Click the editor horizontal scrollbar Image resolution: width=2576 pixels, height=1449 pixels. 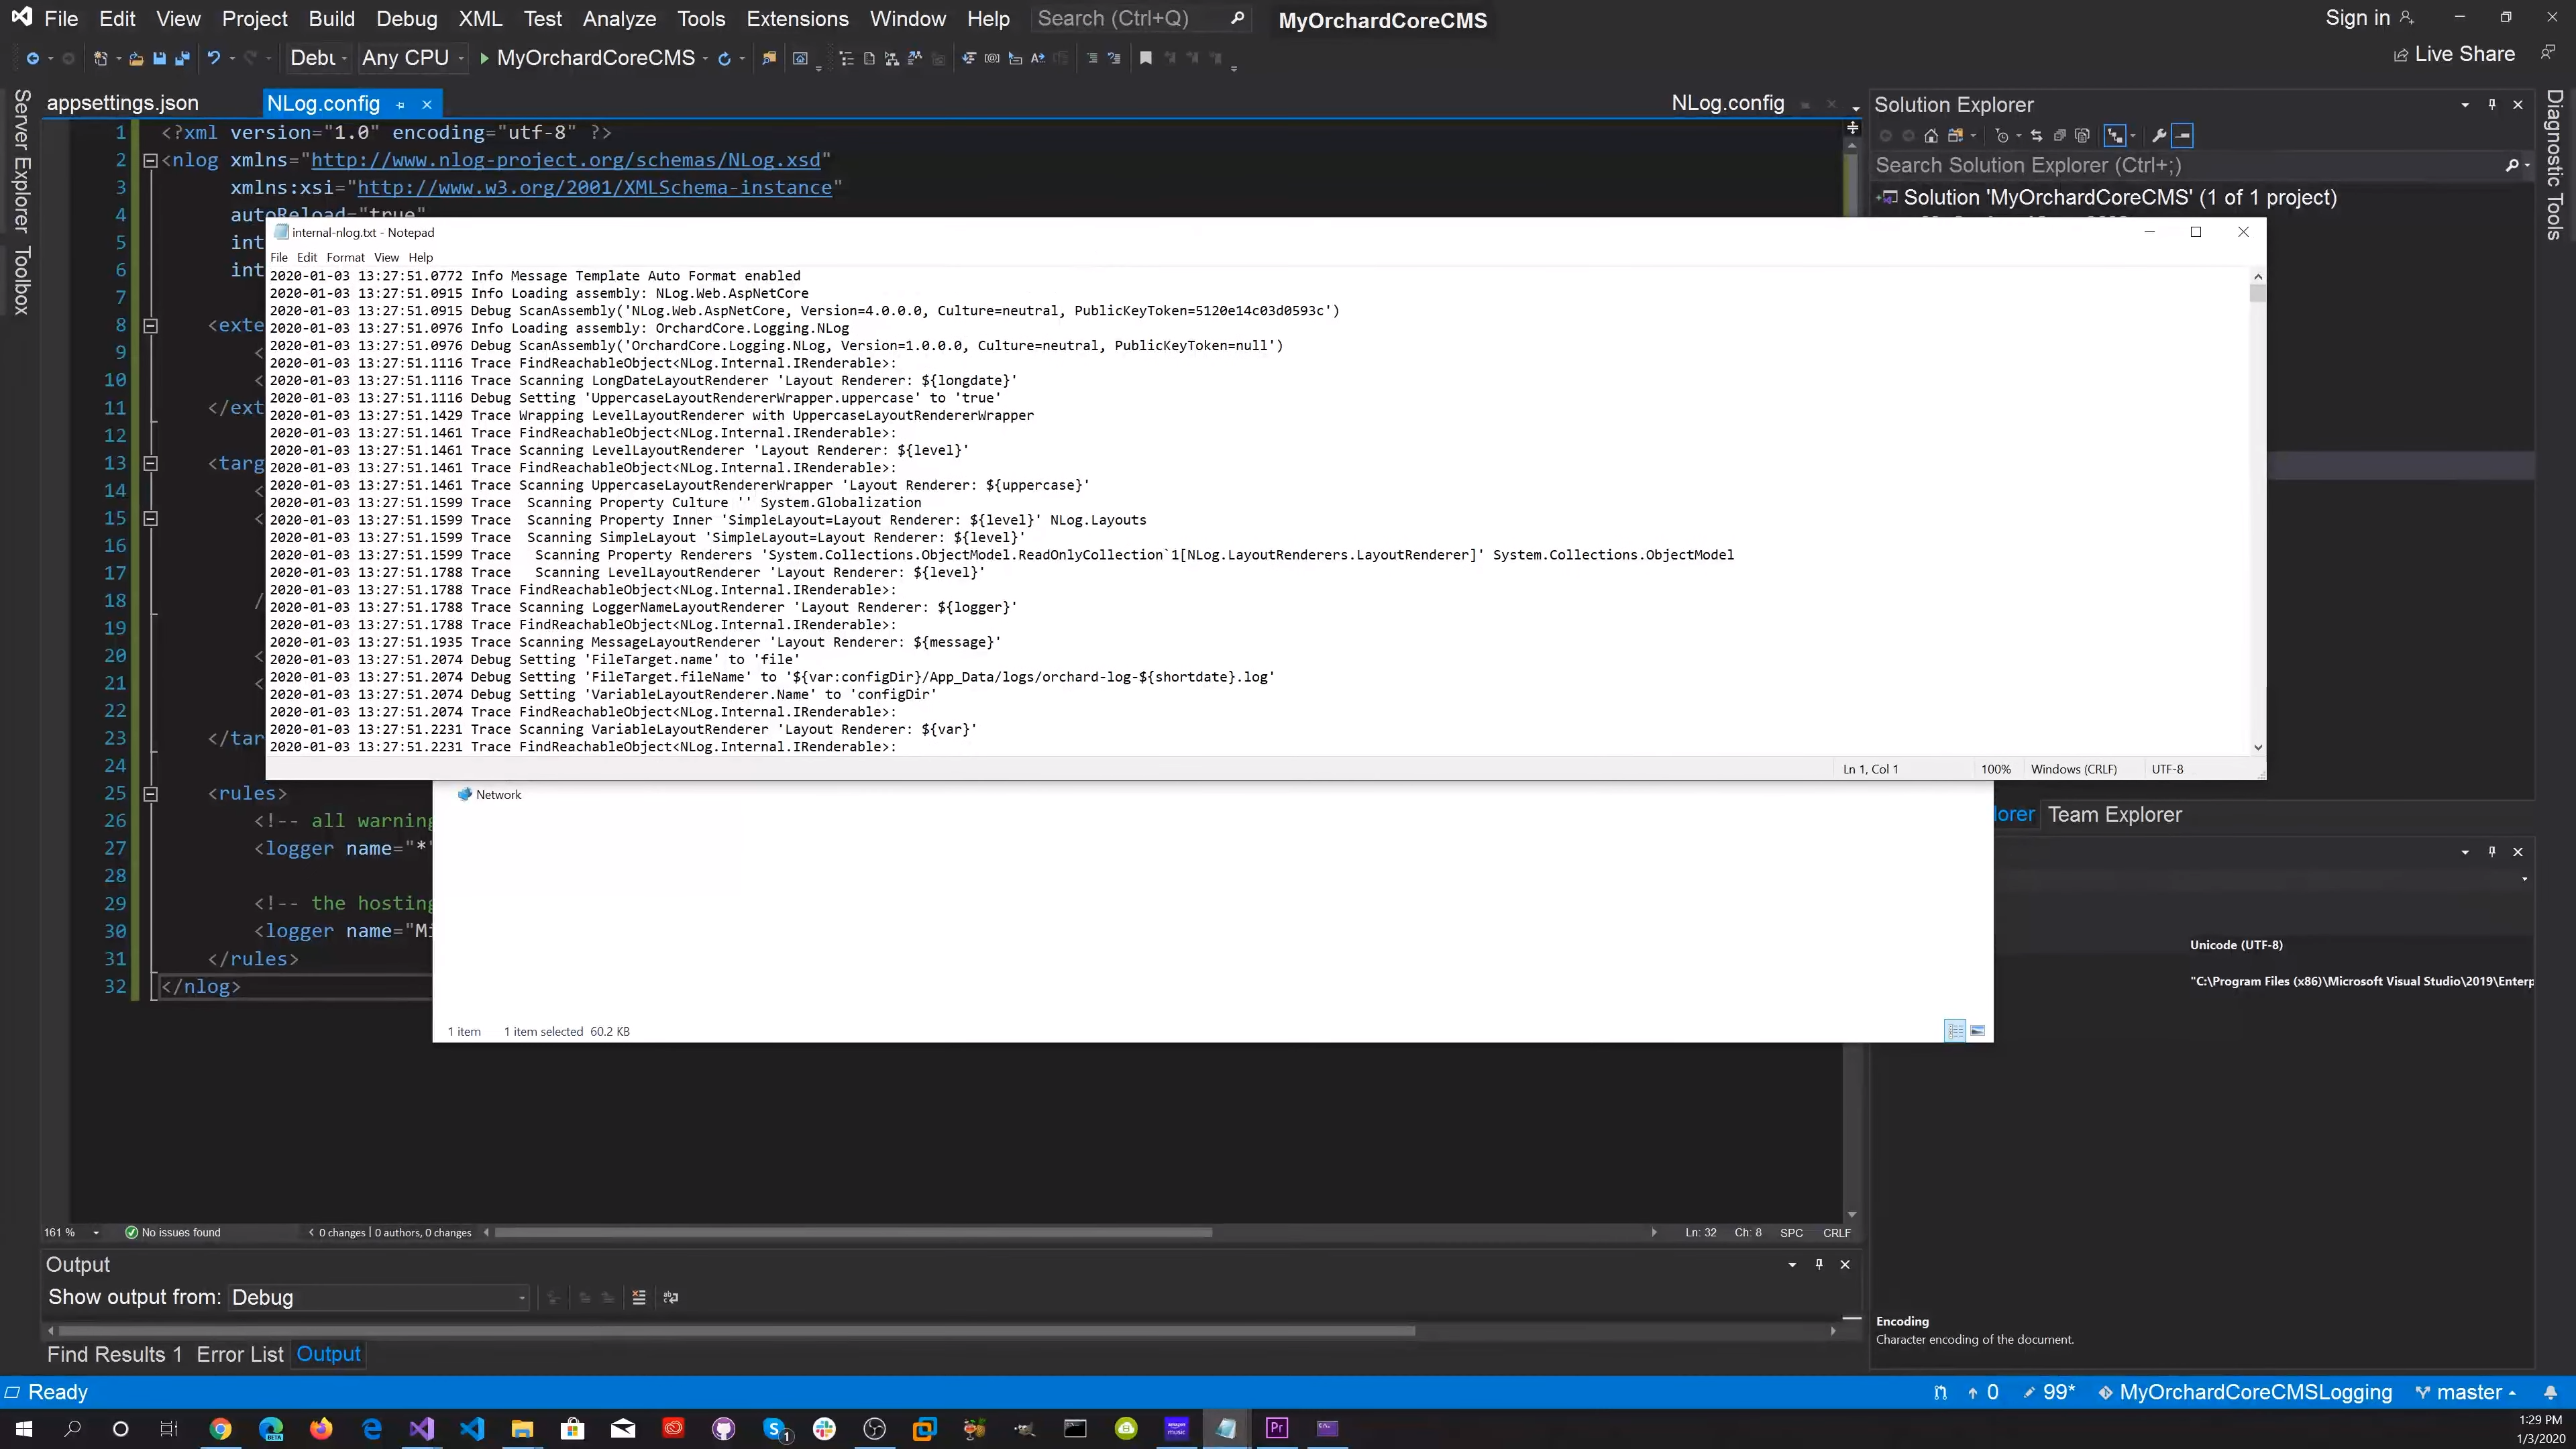pyautogui.click(x=854, y=1232)
